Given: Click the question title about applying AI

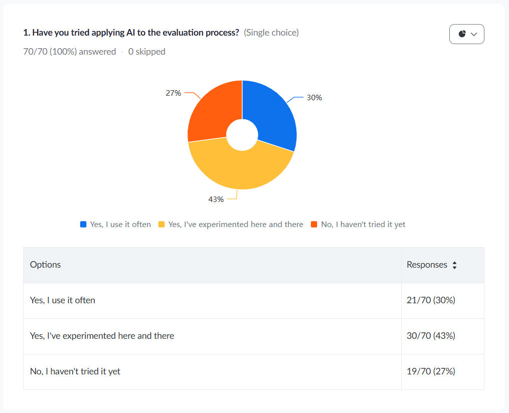Looking at the screenshot, I should 131,33.
